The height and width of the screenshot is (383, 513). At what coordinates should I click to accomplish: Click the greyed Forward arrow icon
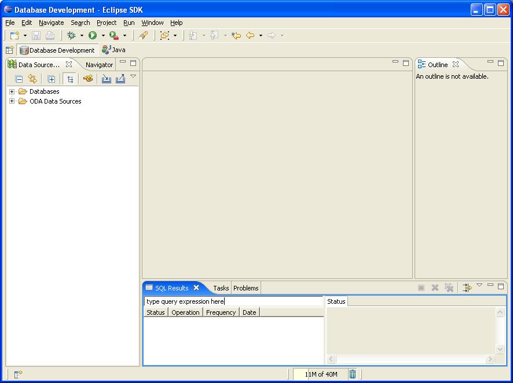pyautogui.click(x=272, y=35)
